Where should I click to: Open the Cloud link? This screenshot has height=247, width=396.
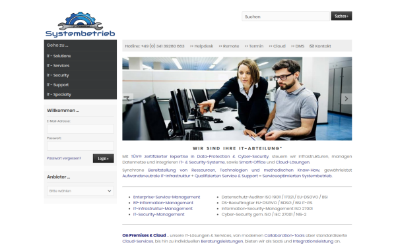(277, 46)
